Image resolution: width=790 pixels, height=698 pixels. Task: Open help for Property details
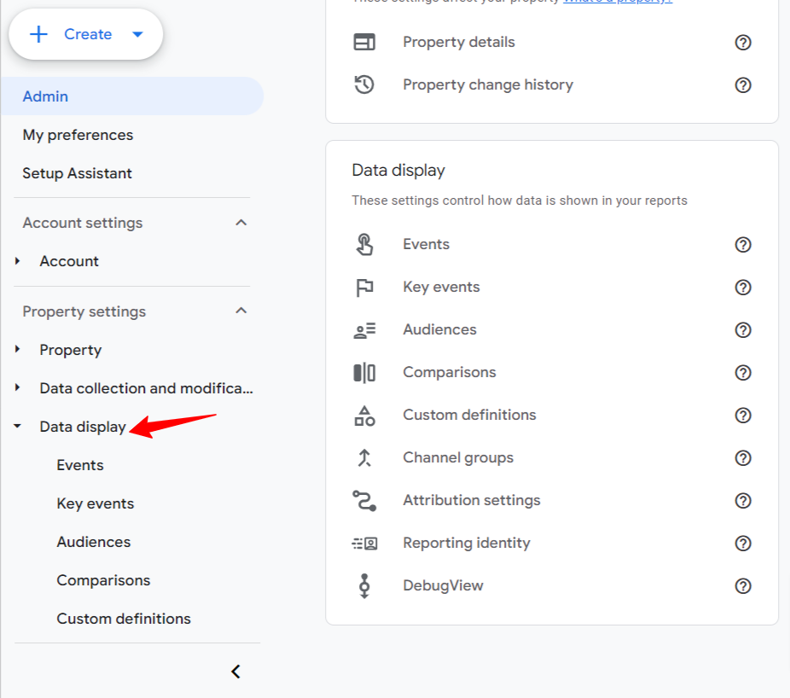[743, 43]
